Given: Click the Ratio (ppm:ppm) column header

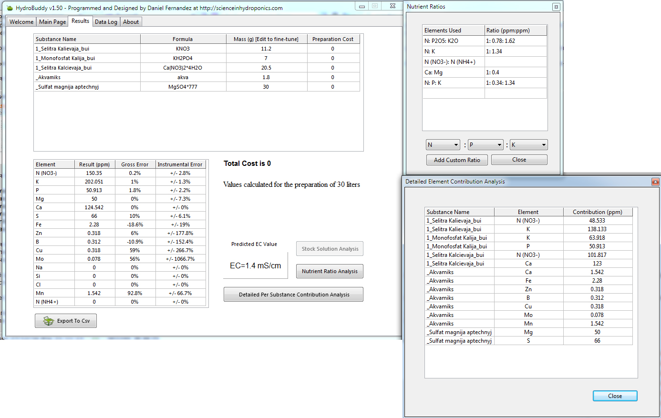Looking at the screenshot, I should point(516,31).
